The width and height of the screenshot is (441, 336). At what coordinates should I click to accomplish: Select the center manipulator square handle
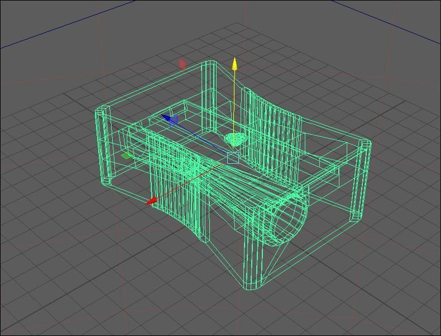pyautogui.click(x=233, y=158)
